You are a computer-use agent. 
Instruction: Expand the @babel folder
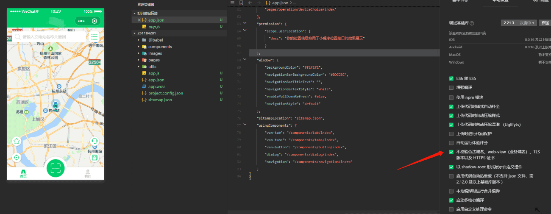pos(139,40)
